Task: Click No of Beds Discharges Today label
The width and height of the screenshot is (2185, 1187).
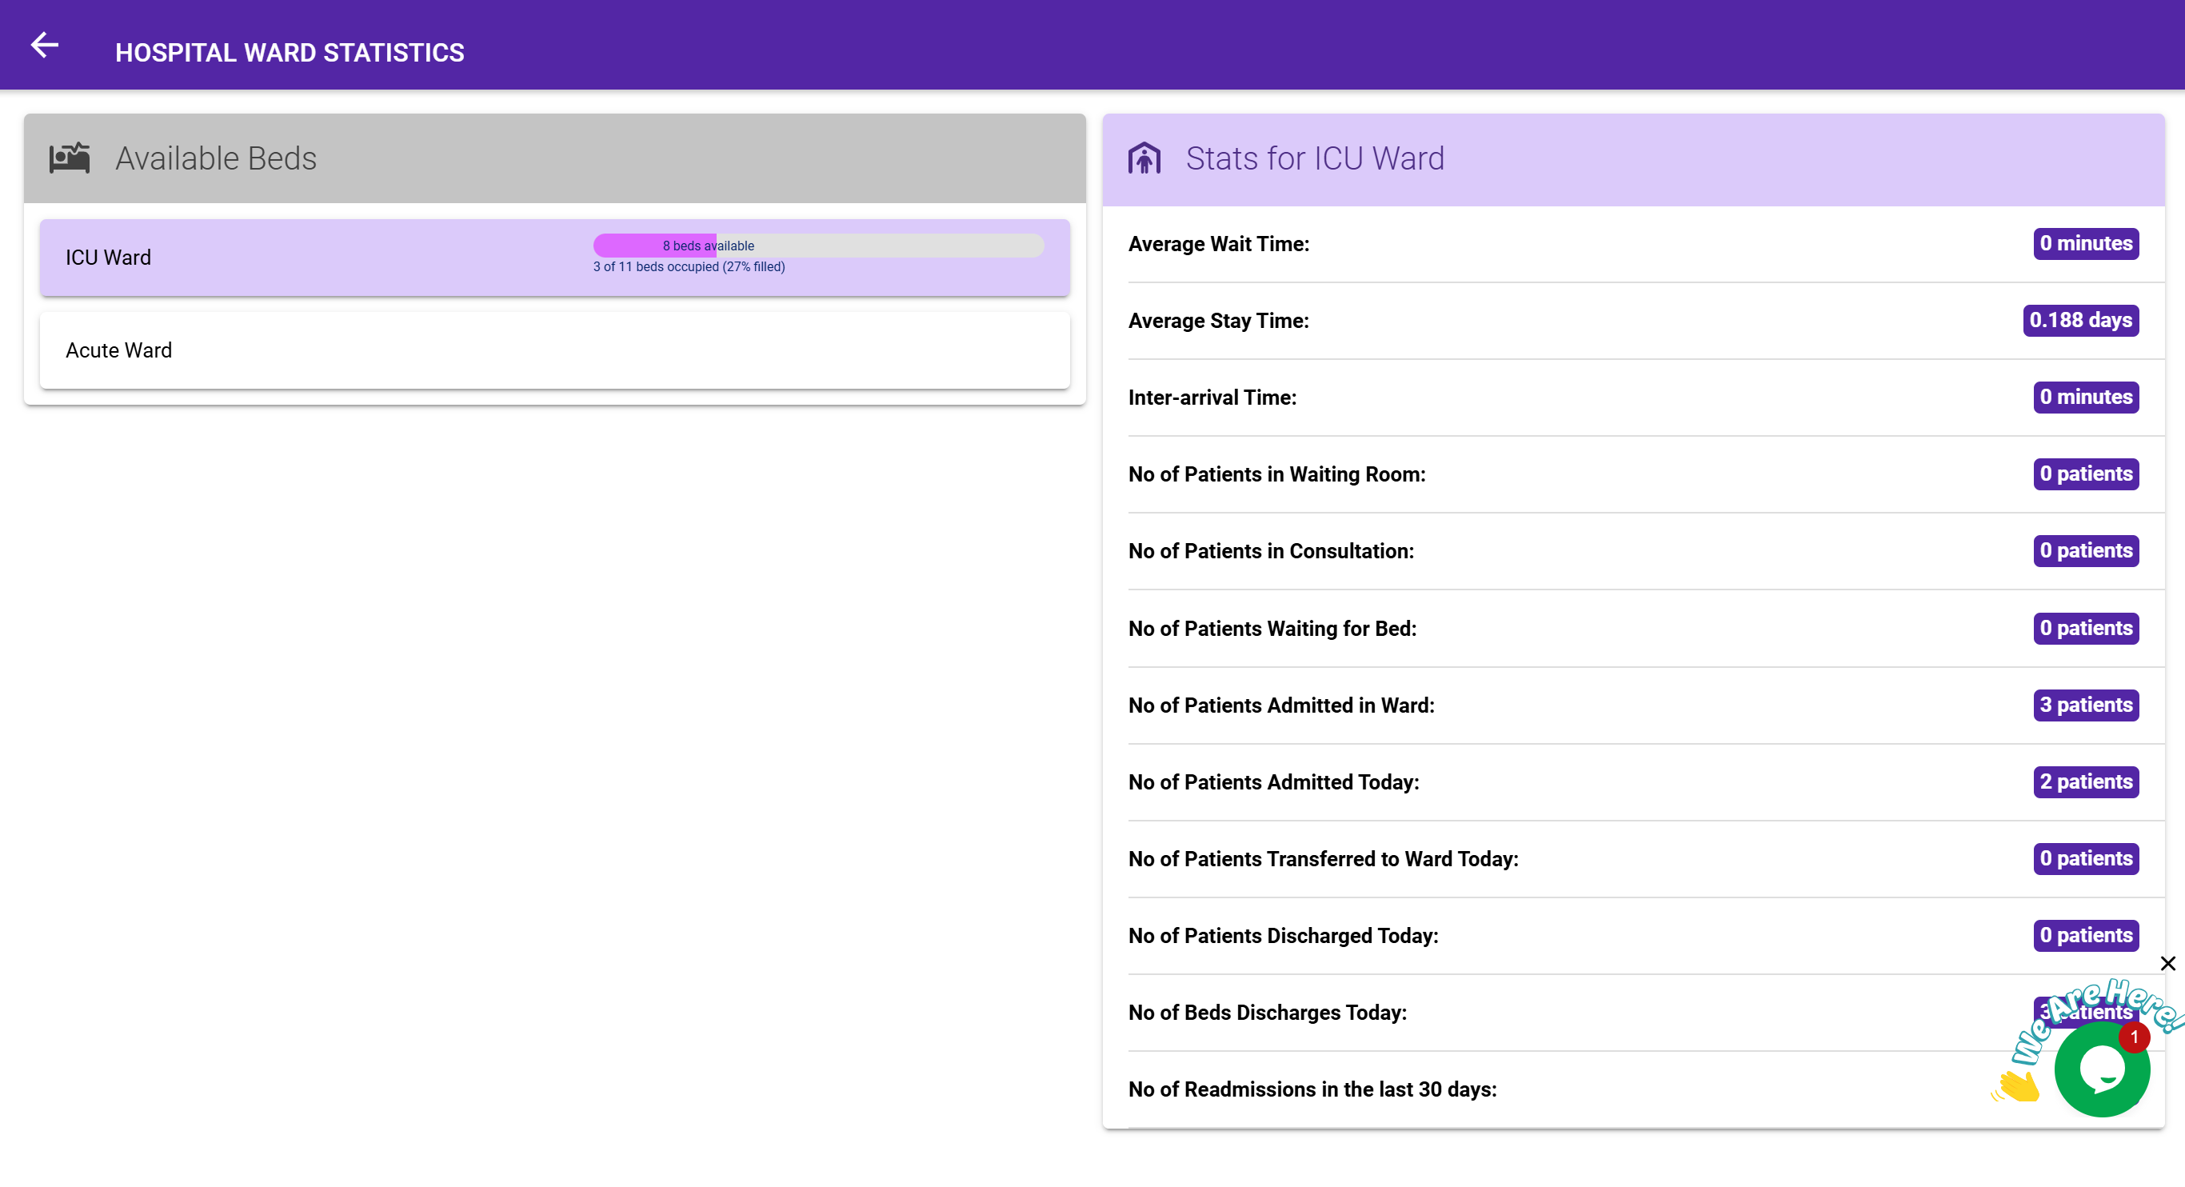Action: 1267,1013
